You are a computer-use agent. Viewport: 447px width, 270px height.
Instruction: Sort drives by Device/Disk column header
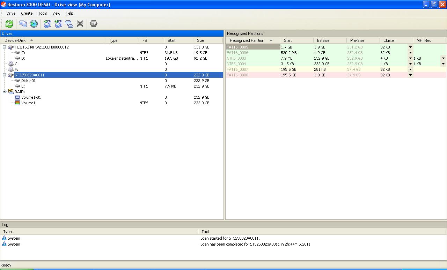coord(53,40)
